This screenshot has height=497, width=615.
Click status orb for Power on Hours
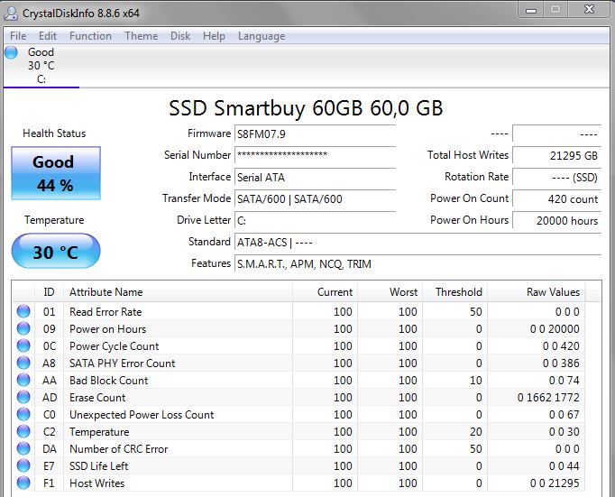pos(23,328)
